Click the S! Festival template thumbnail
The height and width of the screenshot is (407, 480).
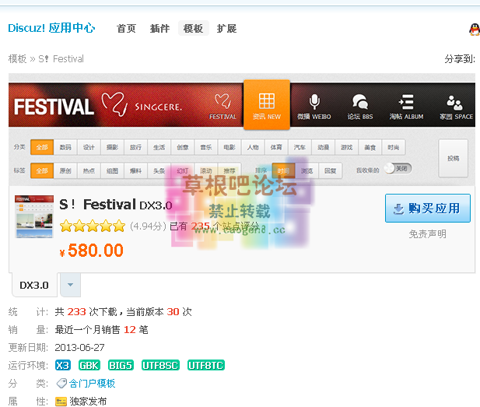34,216
